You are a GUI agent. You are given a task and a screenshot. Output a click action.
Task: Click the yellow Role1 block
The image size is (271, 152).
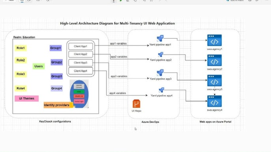click(x=21, y=48)
